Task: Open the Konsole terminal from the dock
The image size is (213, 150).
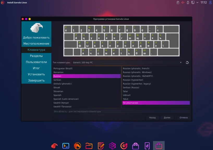Action: pos(66,146)
